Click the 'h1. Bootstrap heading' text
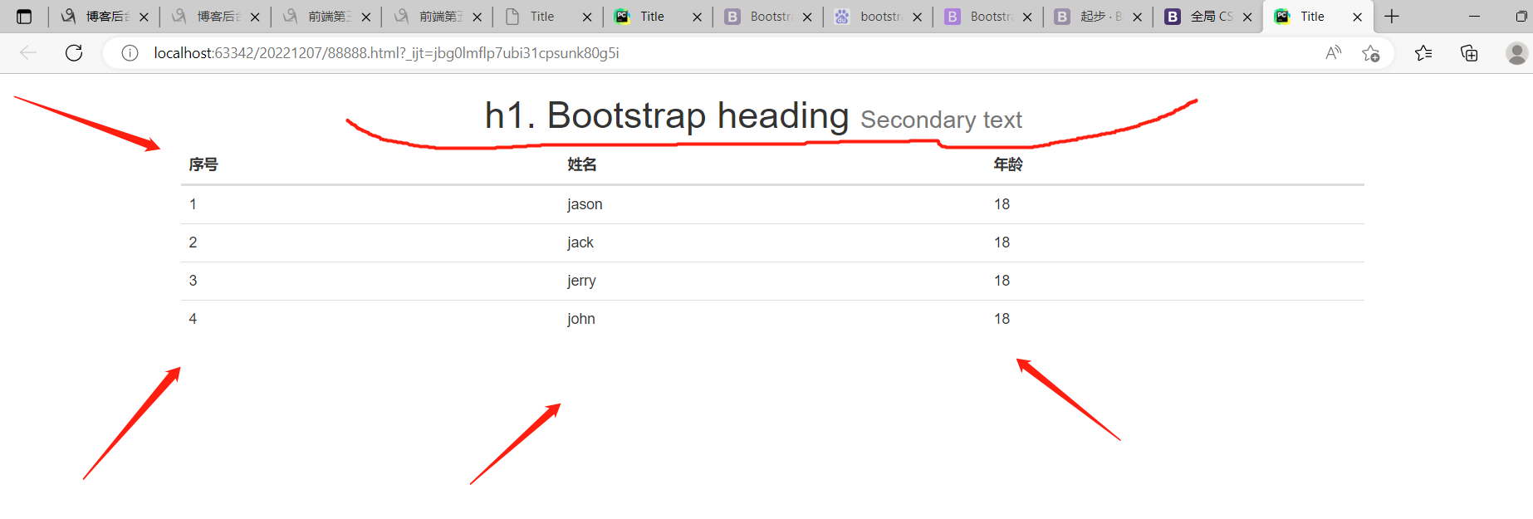Image resolution: width=1533 pixels, height=519 pixels. pyautogui.click(x=667, y=115)
